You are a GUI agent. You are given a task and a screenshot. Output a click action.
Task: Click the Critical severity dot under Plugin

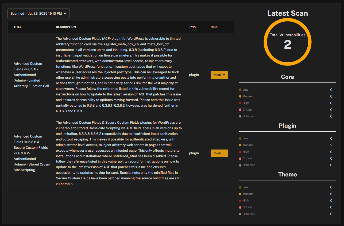click(x=240, y=158)
